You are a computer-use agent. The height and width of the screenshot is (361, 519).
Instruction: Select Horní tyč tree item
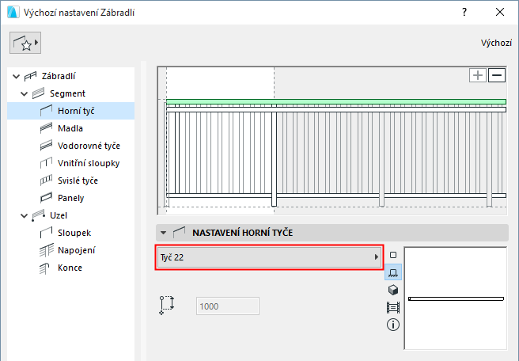(x=71, y=111)
